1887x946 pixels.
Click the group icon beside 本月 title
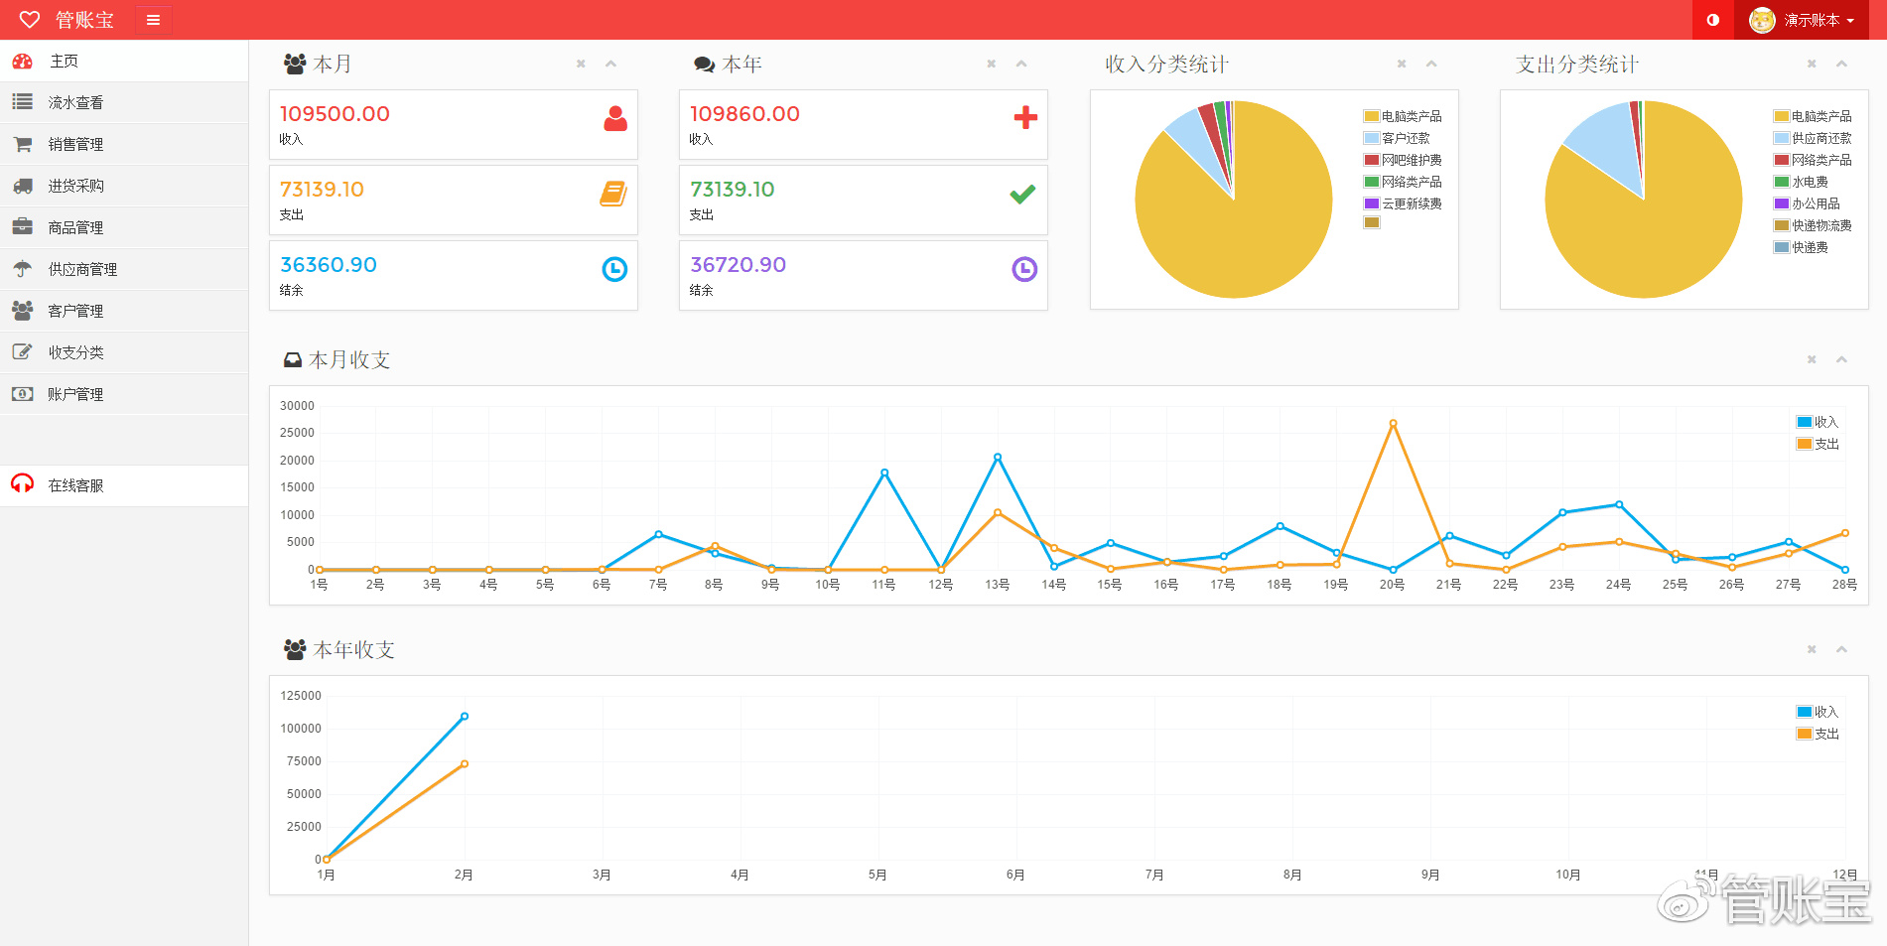(295, 64)
